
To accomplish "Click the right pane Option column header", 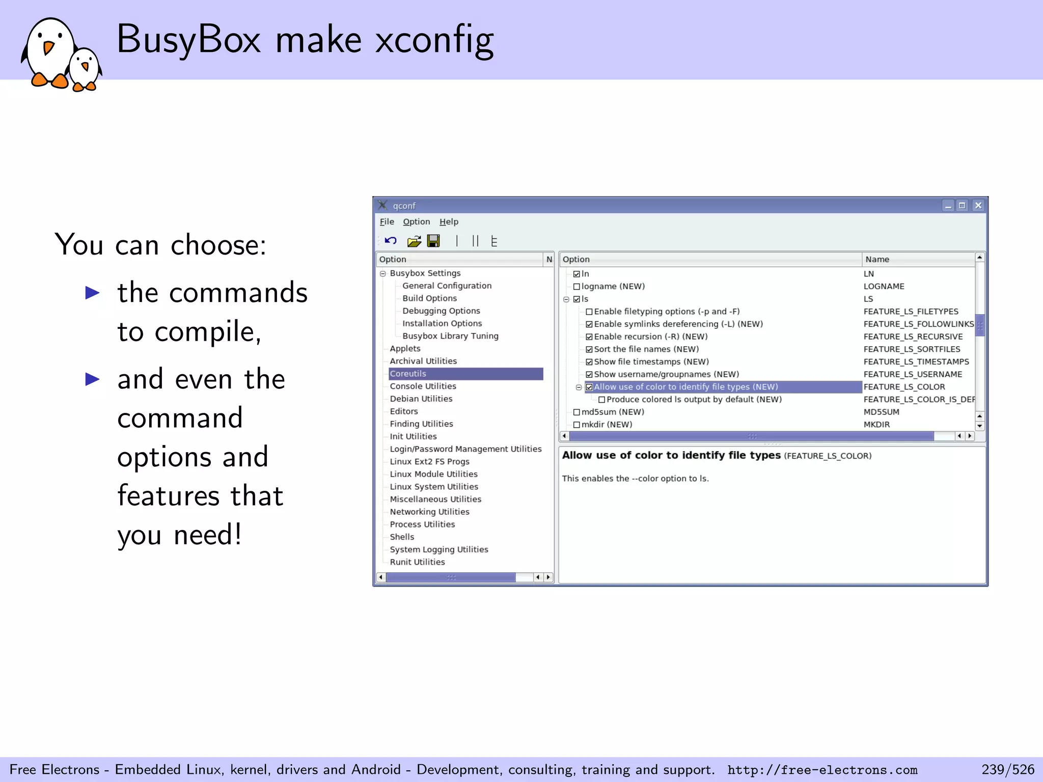I will pyautogui.click(x=710, y=259).
